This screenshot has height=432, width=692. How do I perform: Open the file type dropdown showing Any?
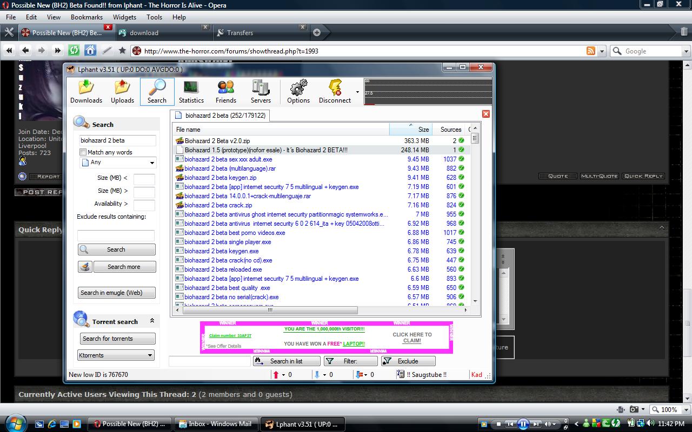click(x=117, y=163)
